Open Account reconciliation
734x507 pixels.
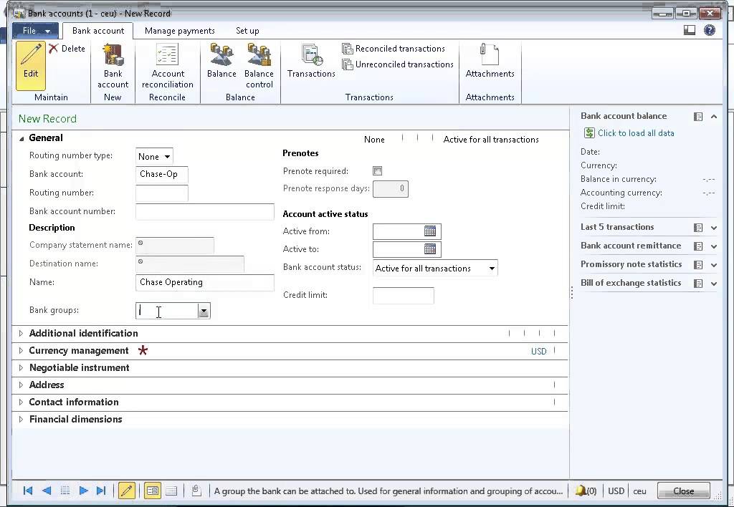[x=168, y=66]
